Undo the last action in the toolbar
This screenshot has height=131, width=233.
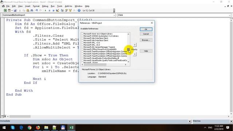pos(36,11)
